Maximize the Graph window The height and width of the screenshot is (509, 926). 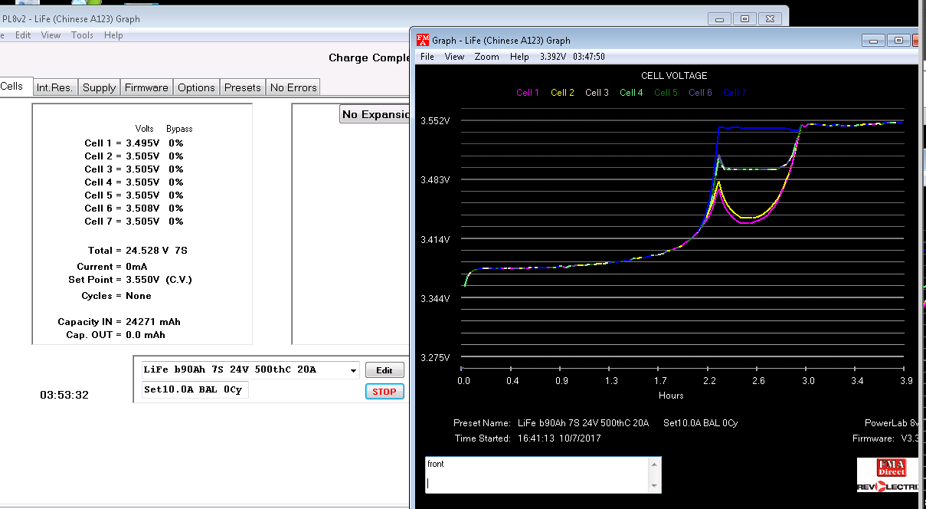pyautogui.click(x=898, y=40)
